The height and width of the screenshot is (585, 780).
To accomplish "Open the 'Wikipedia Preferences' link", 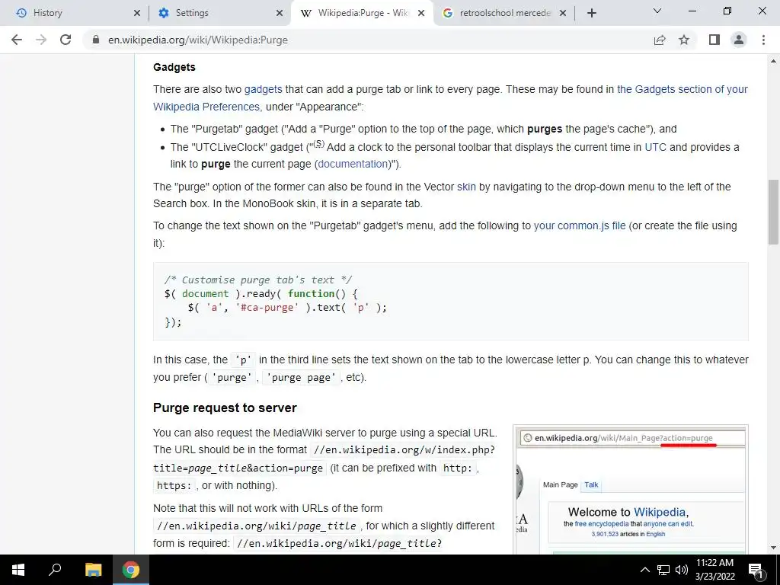I will click(206, 107).
